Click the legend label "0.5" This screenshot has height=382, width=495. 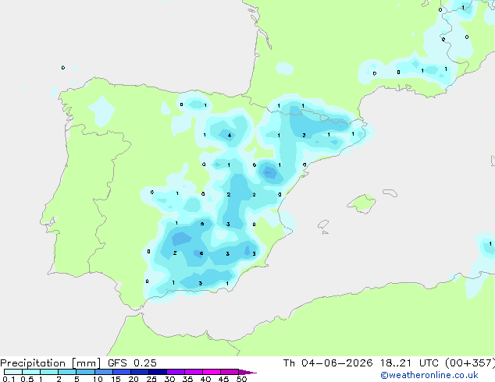click(x=27, y=379)
